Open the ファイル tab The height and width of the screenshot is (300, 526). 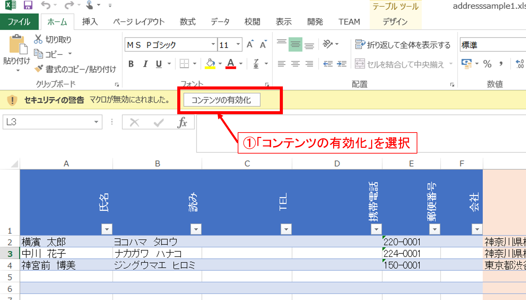coord(19,22)
